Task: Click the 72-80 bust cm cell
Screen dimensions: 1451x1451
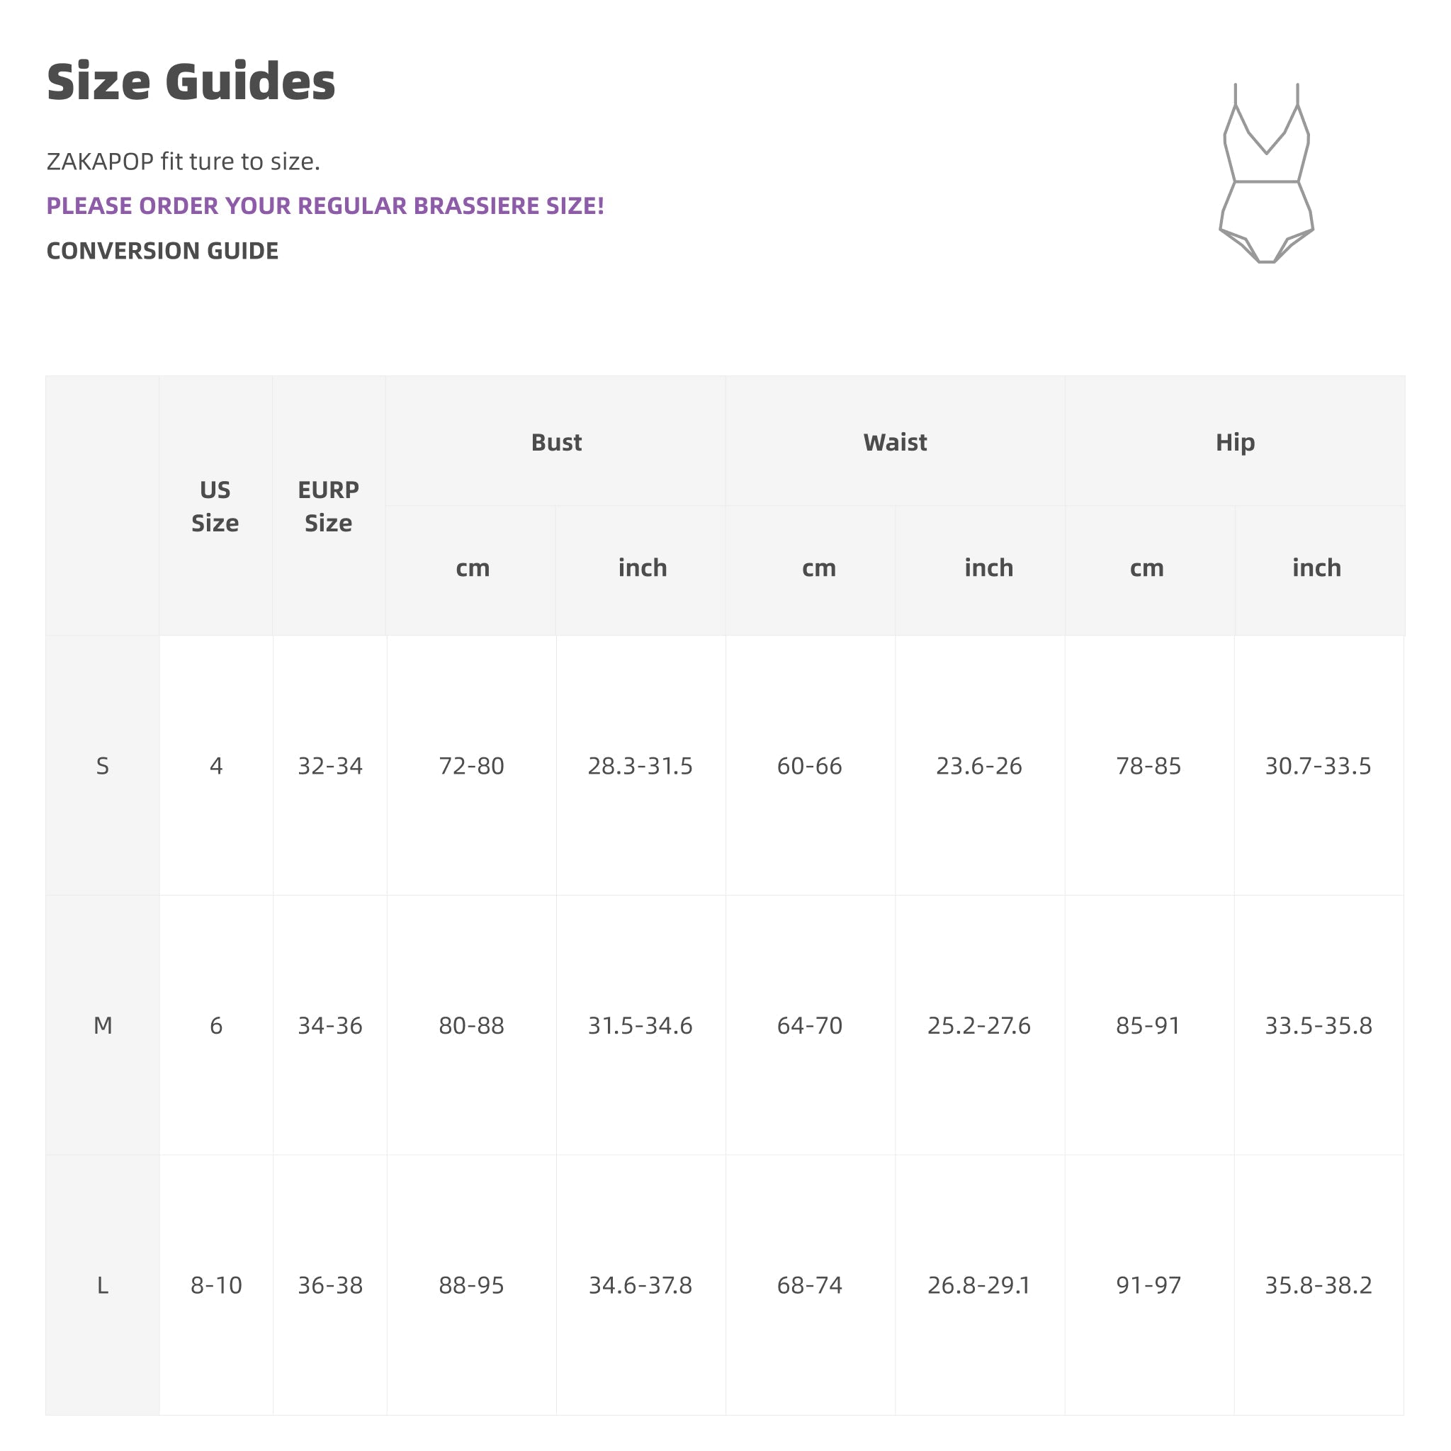Action: coord(471,766)
